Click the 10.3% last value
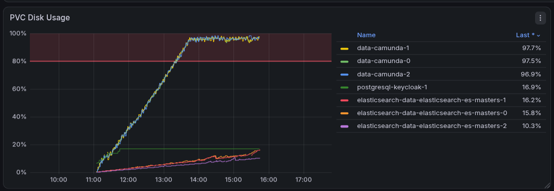554x191 pixels. pos(532,126)
